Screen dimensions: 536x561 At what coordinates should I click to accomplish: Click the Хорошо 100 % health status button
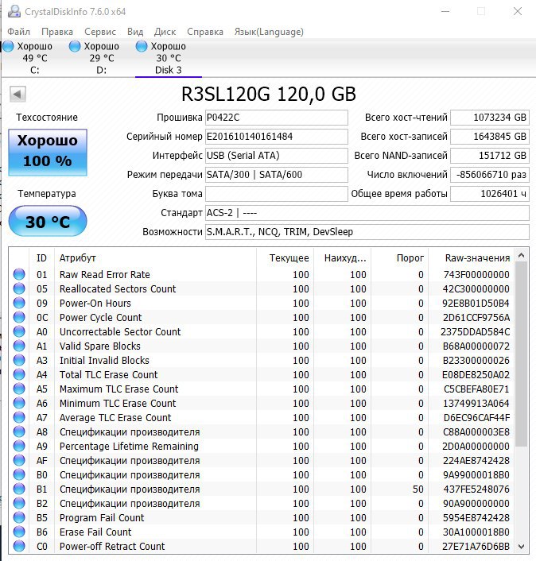coord(48,153)
